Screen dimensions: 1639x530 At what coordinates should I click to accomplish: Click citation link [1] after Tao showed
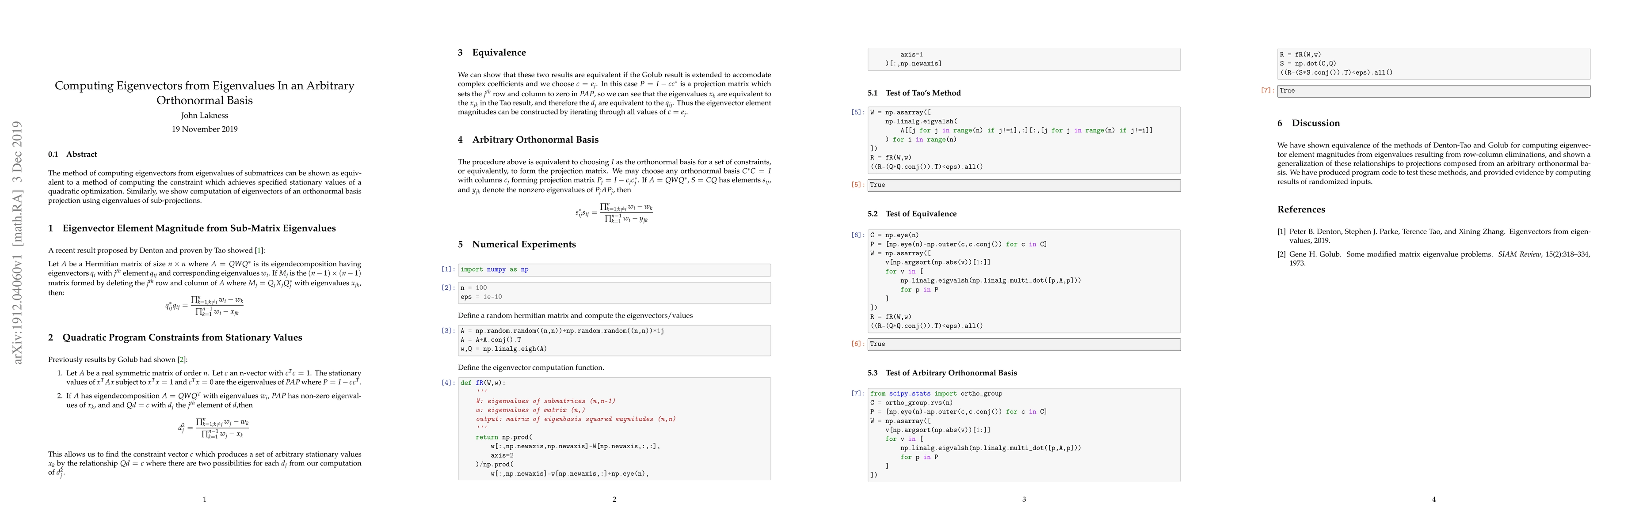pyautogui.click(x=259, y=250)
